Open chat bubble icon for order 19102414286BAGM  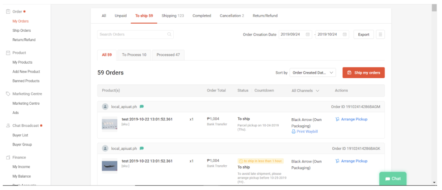142,106
